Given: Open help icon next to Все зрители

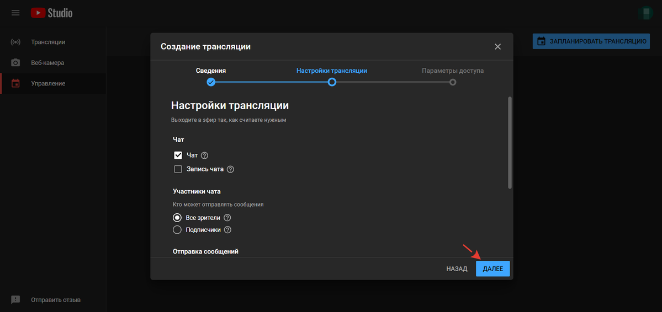Looking at the screenshot, I should (227, 218).
